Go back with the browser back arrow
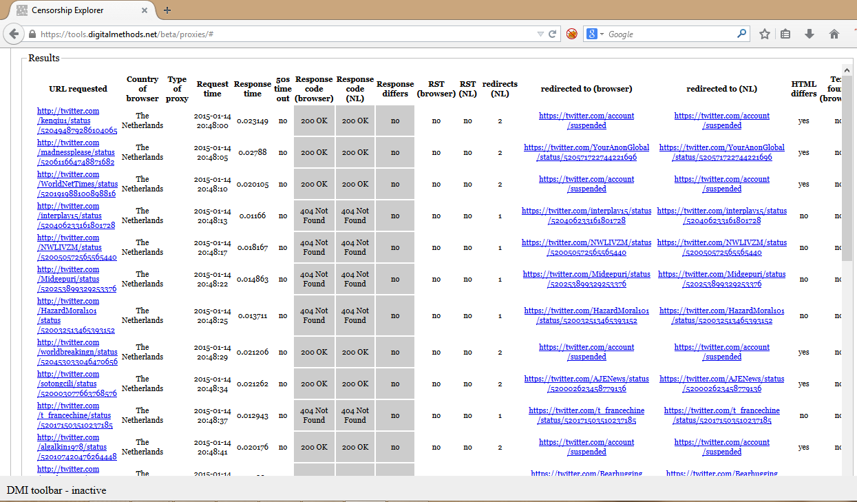The width and height of the screenshot is (857, 502). pyautogui.click(x=14, y=34)
